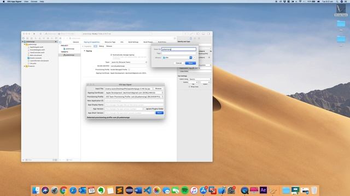Collapse the Signing section disclosure triangle
The height and width of the screenshot is (196, 350).
click(x=85, y=51)
